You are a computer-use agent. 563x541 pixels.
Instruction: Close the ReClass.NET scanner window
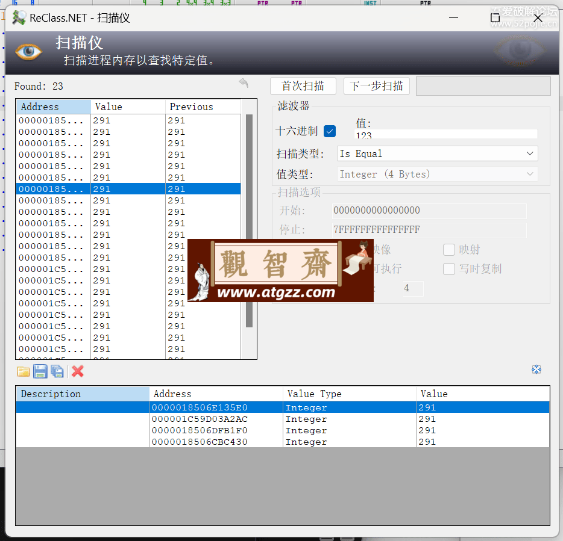point(538,17)
